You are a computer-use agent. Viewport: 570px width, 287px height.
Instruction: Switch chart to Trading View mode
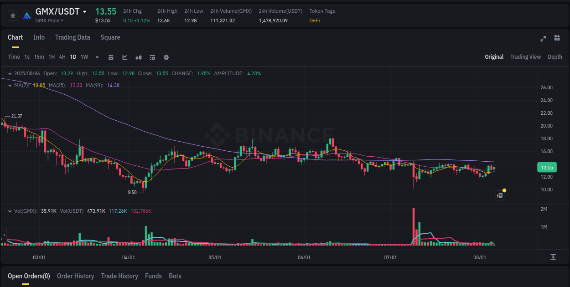(x=525, y=57)
